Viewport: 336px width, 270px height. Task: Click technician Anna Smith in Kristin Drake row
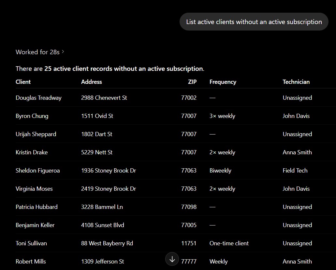pos(297,152)
